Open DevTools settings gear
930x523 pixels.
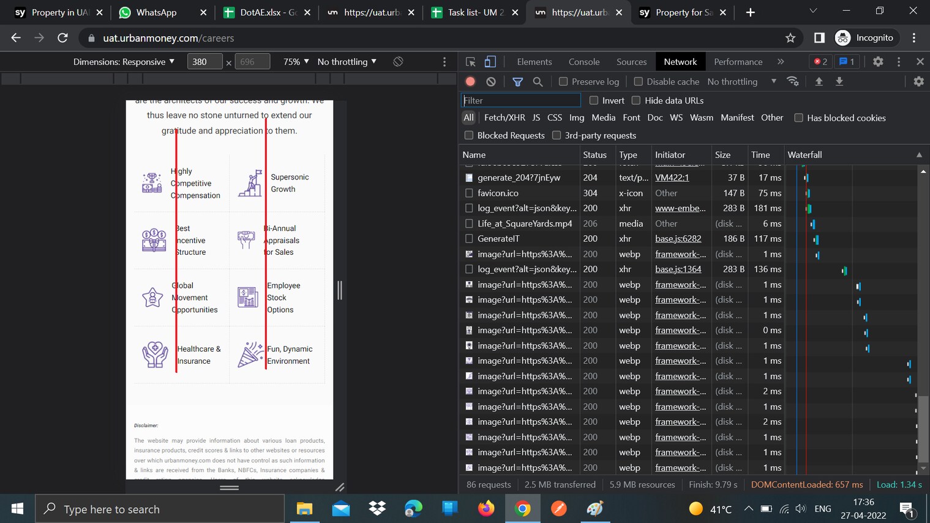[878, 62]
